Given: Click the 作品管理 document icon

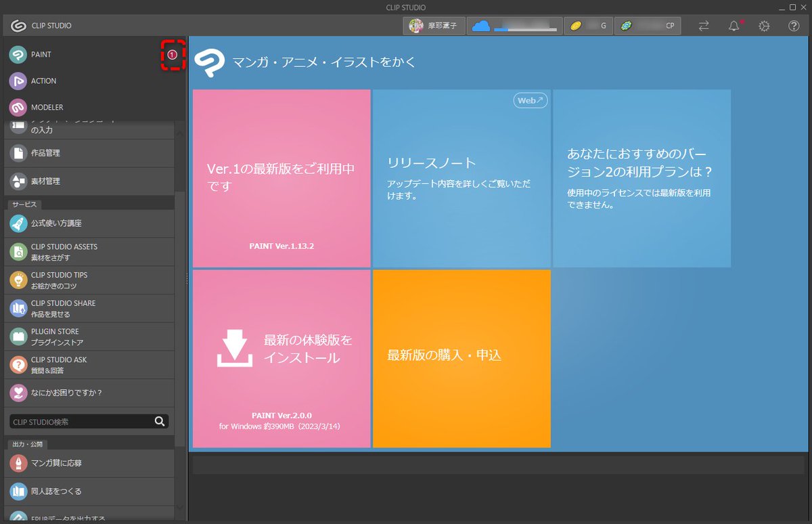Looking at the screenshot, I should tap(18, 154).
